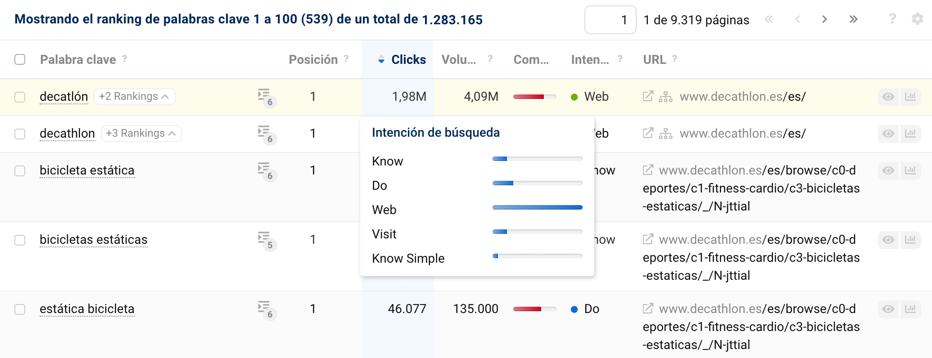The image size is (932, 358).
Task: Open SERP list icon for decatlón row
Action: pyautogui.click(x=265, y=97)
